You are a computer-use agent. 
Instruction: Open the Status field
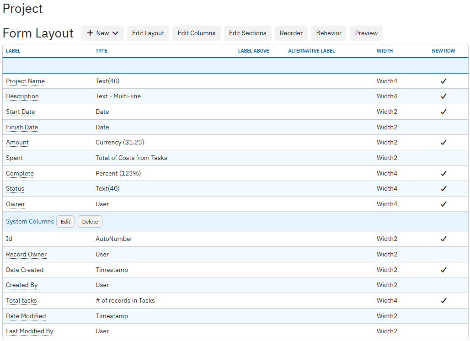pyautogui.click(x=15, y=188)
